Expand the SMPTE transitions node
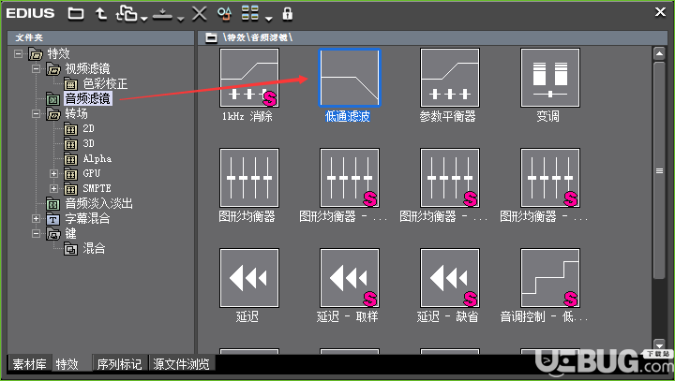Image resolution: width=675 pixels, height=381 pixels. pos(53,189)
